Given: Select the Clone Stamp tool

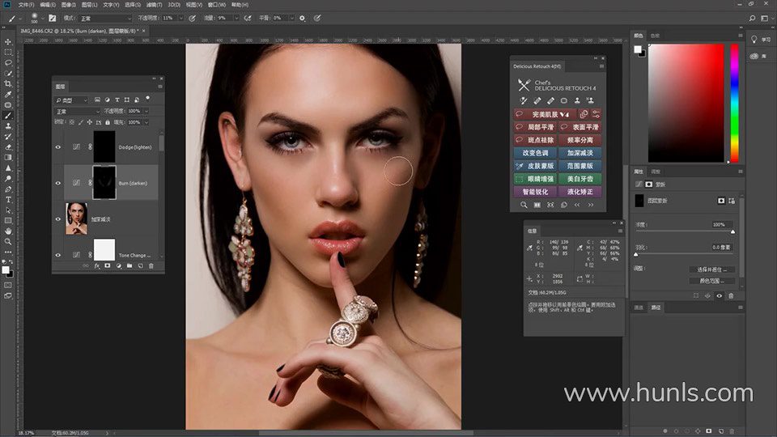Looking at the screenshot, I should tap(8, 126).
